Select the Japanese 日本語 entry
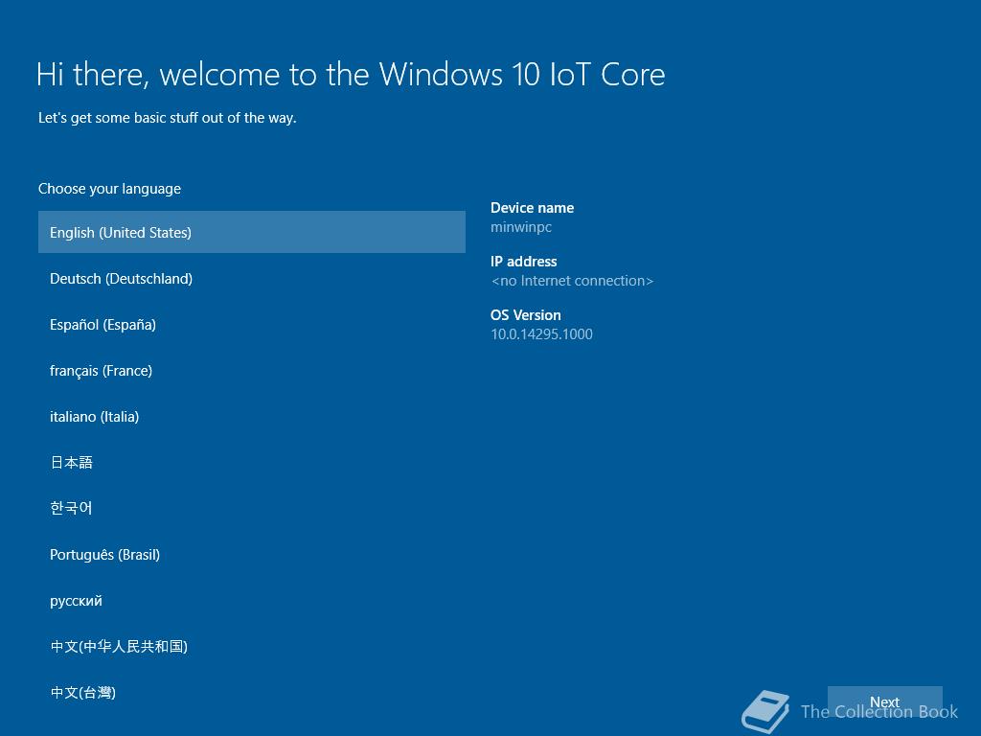The height and width of the screenshot is (736, 981). coord(252,463)
